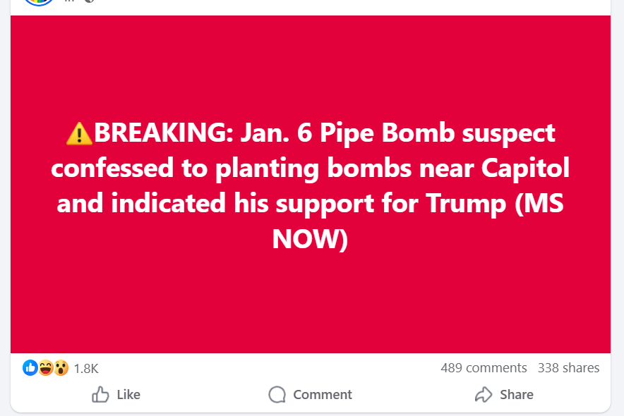
Task: Click the post privacy icon at top
Action: [89, 1]
